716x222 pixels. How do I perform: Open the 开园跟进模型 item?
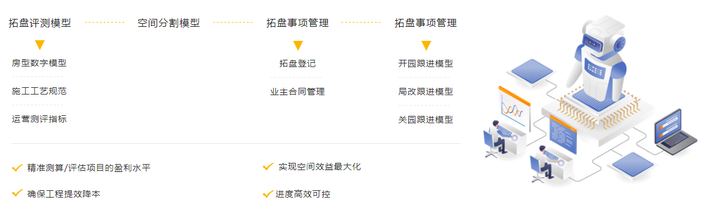[x=425, y=63]
